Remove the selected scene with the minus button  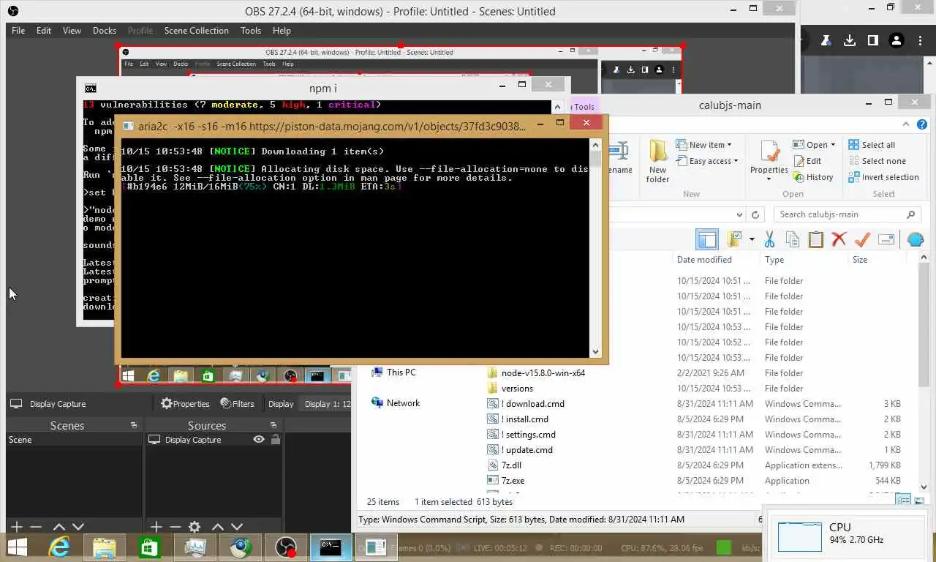pyautogui.click(x=35, y=526)
